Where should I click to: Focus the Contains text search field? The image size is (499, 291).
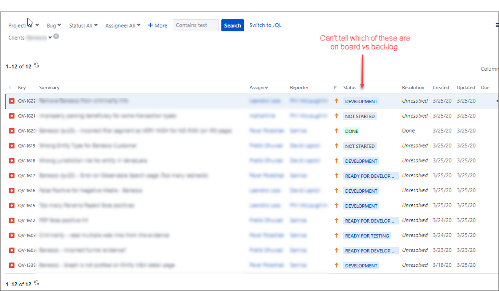tap(196, 25)
